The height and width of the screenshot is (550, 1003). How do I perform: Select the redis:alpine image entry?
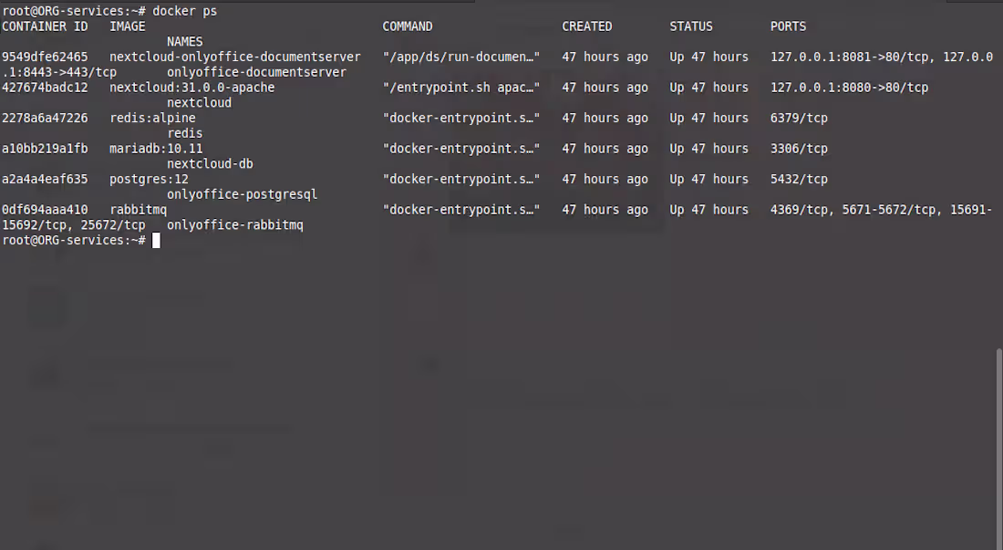[x=149, y=118]
